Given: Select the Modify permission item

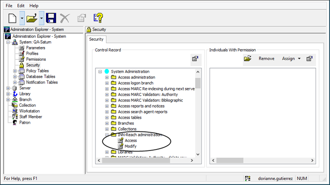Looking at the screenshot, I should tap(130, 146).
